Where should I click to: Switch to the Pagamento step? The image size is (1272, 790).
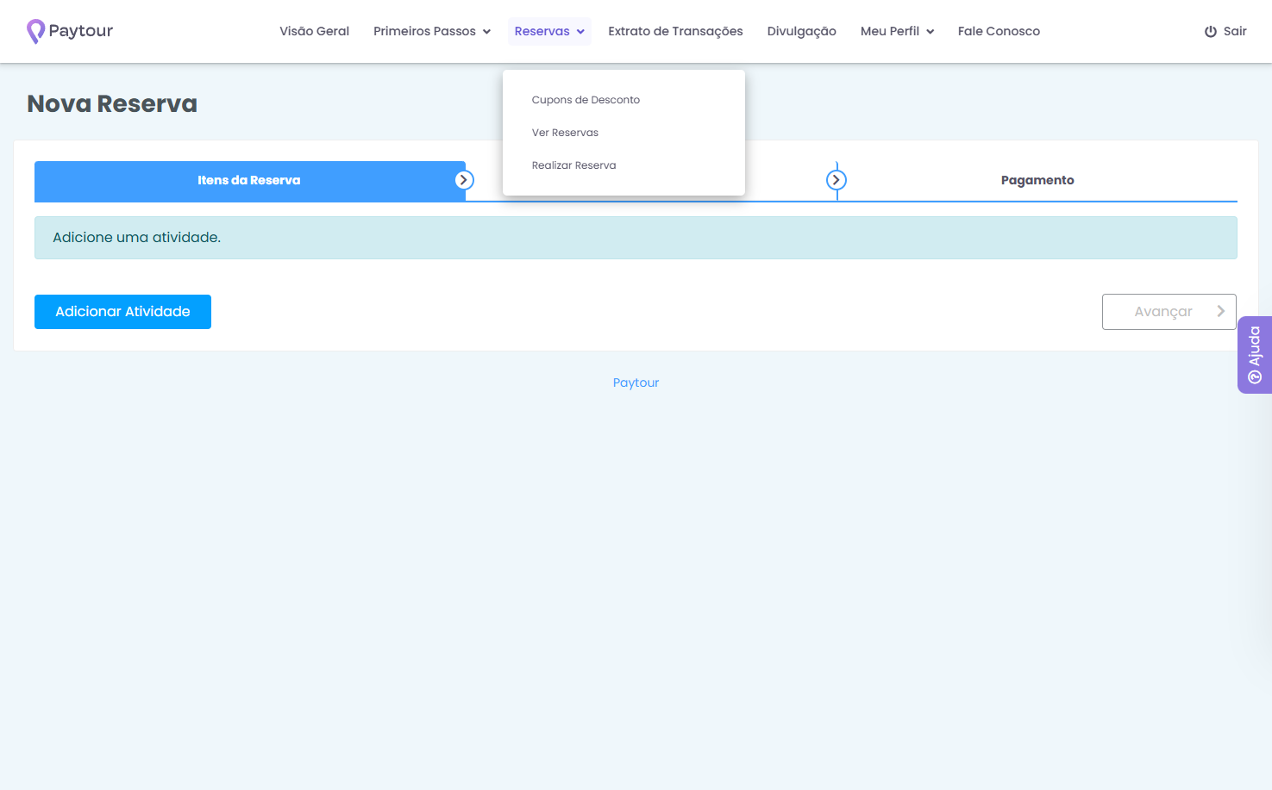pyautogui.click(x=1037, y=181)
